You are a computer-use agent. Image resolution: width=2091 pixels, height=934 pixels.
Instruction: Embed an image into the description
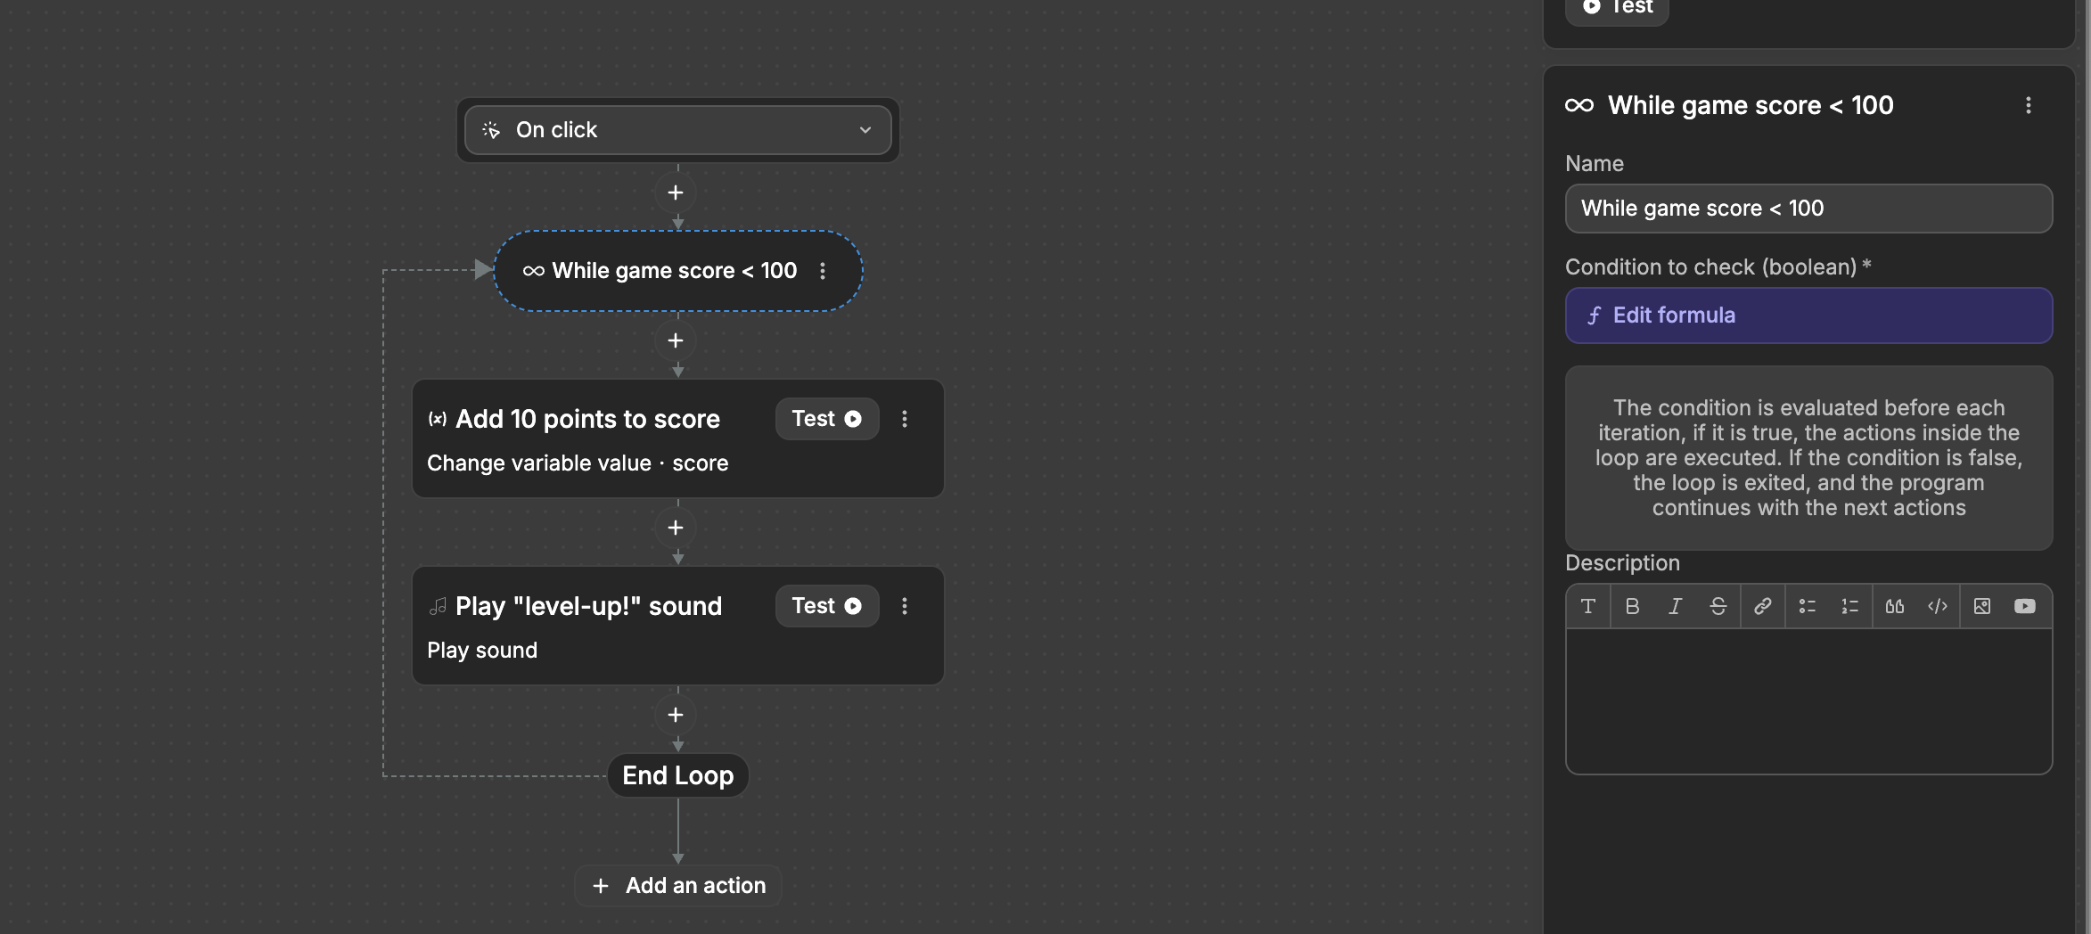1982,606
